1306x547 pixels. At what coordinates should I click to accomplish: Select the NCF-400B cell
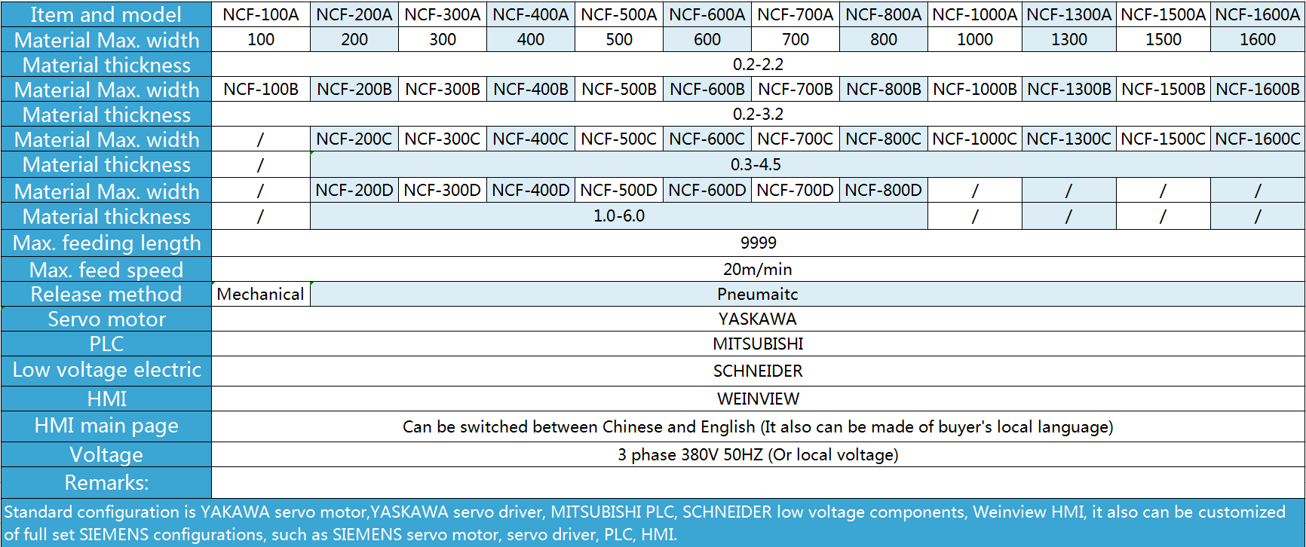[x=531, y=89]
